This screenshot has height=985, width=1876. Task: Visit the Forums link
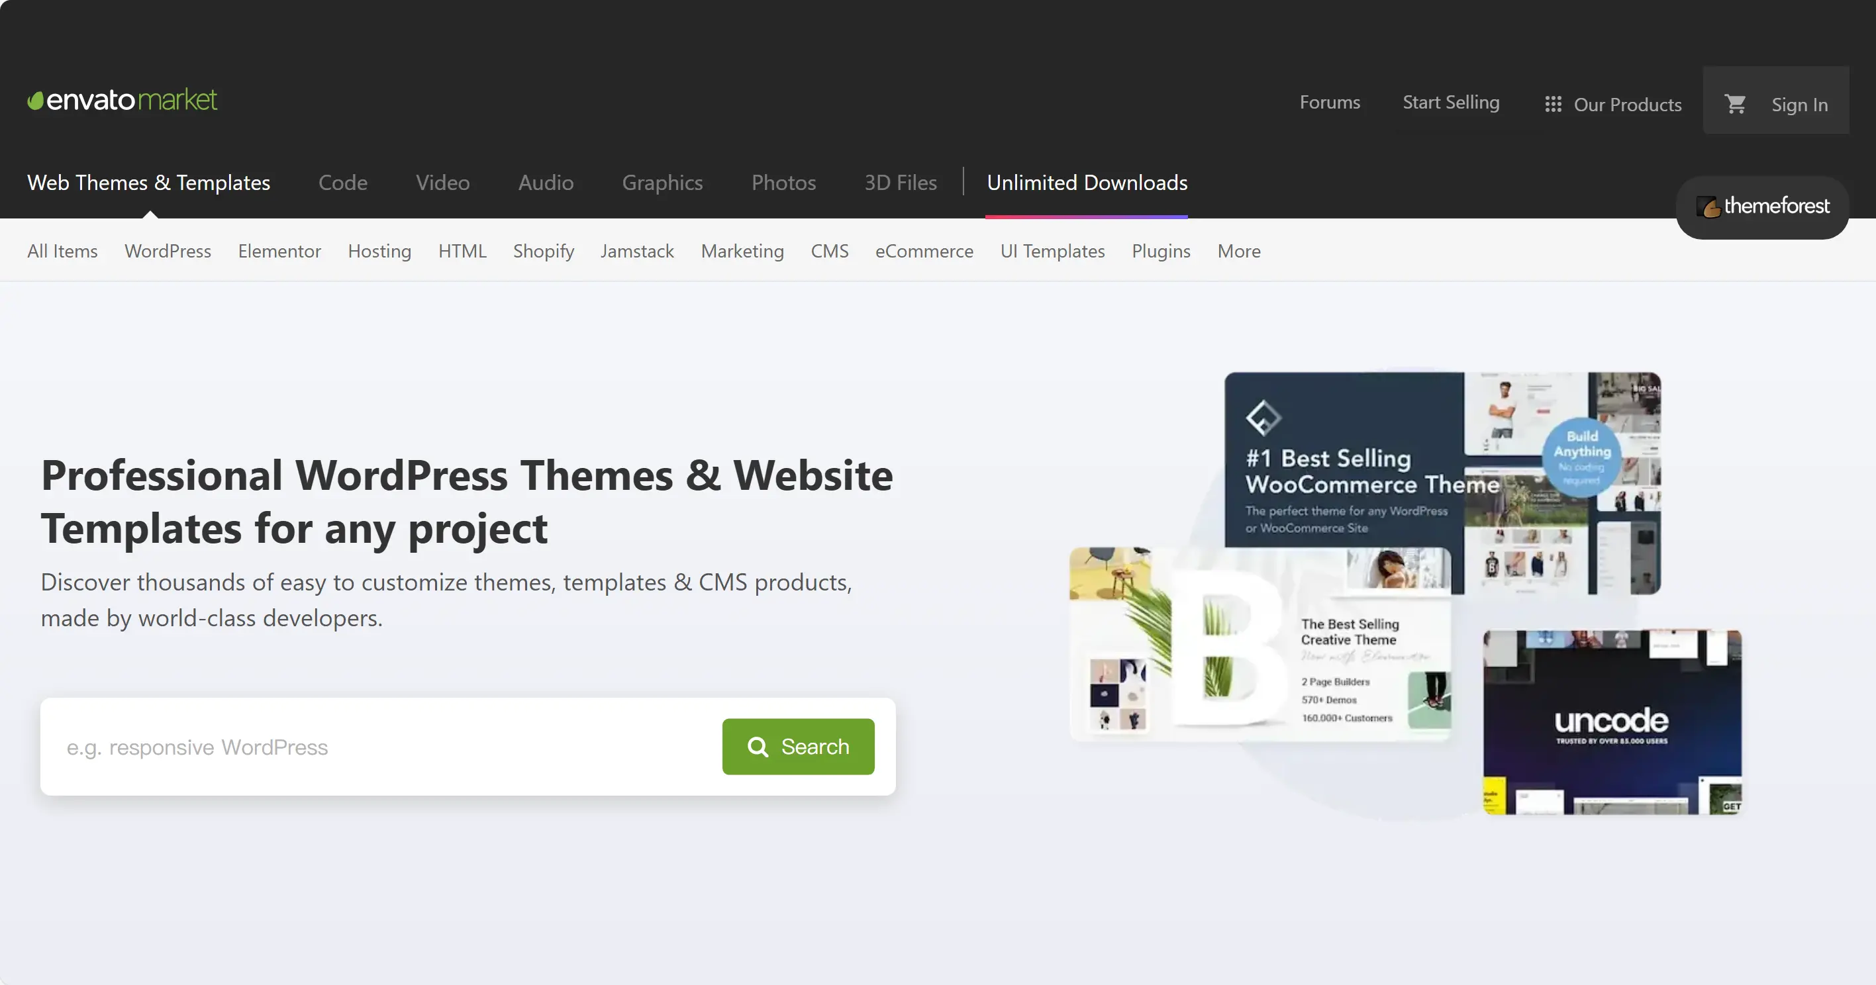pos(1330,103)
